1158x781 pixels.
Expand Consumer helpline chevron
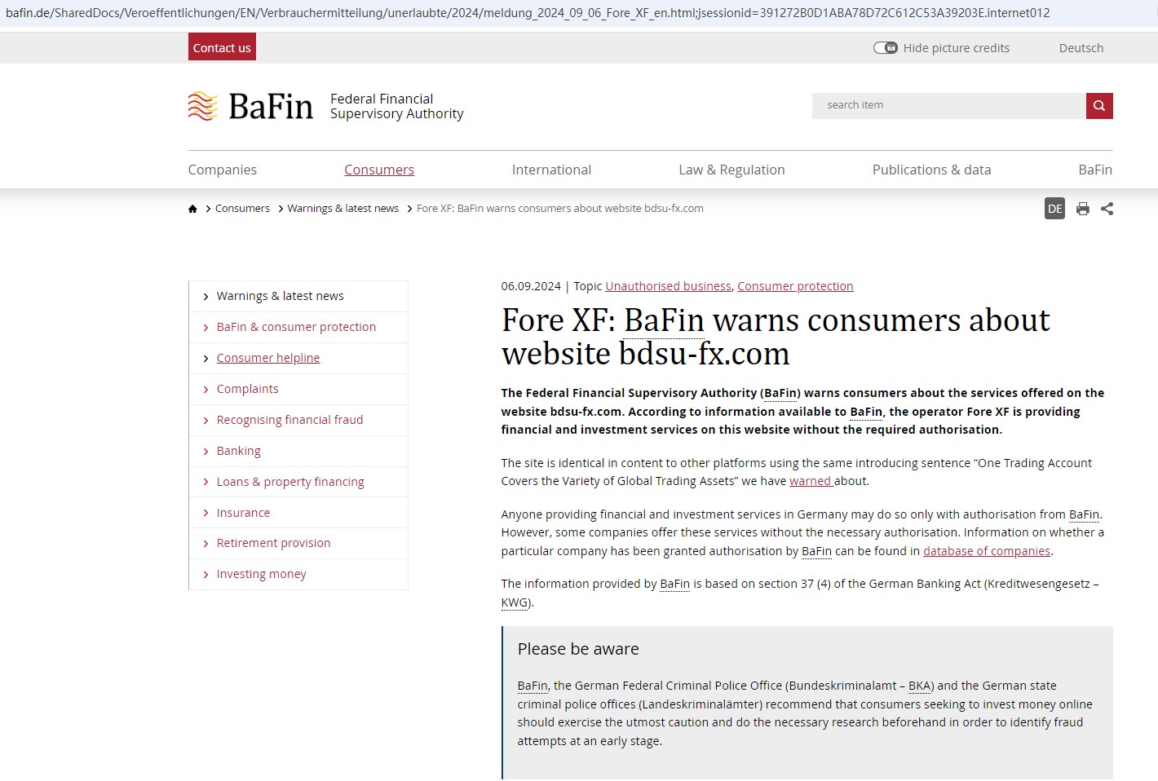[x=206, y=359]
